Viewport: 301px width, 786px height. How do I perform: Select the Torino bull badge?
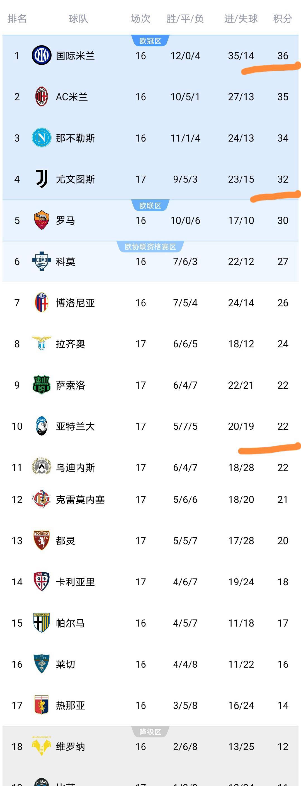pyautogui.click(x=42, y=540)
